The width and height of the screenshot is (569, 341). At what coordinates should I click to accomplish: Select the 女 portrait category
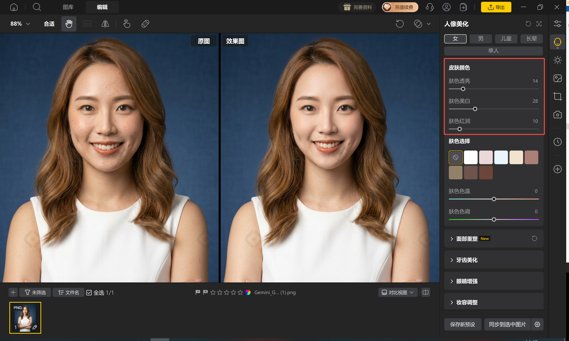click(x=455, y=39)
